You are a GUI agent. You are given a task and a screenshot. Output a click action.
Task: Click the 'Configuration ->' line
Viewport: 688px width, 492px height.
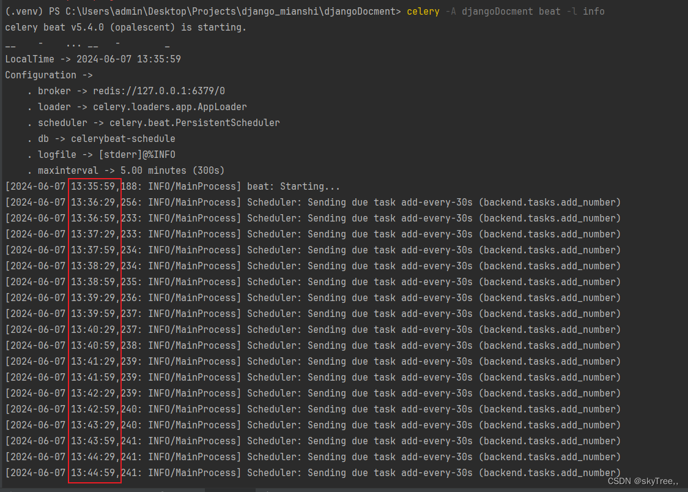point(49,75)
